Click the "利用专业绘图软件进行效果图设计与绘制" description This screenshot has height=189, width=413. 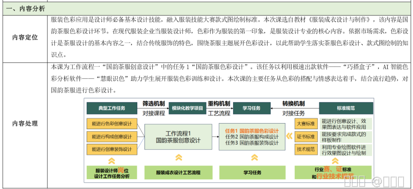346,150
